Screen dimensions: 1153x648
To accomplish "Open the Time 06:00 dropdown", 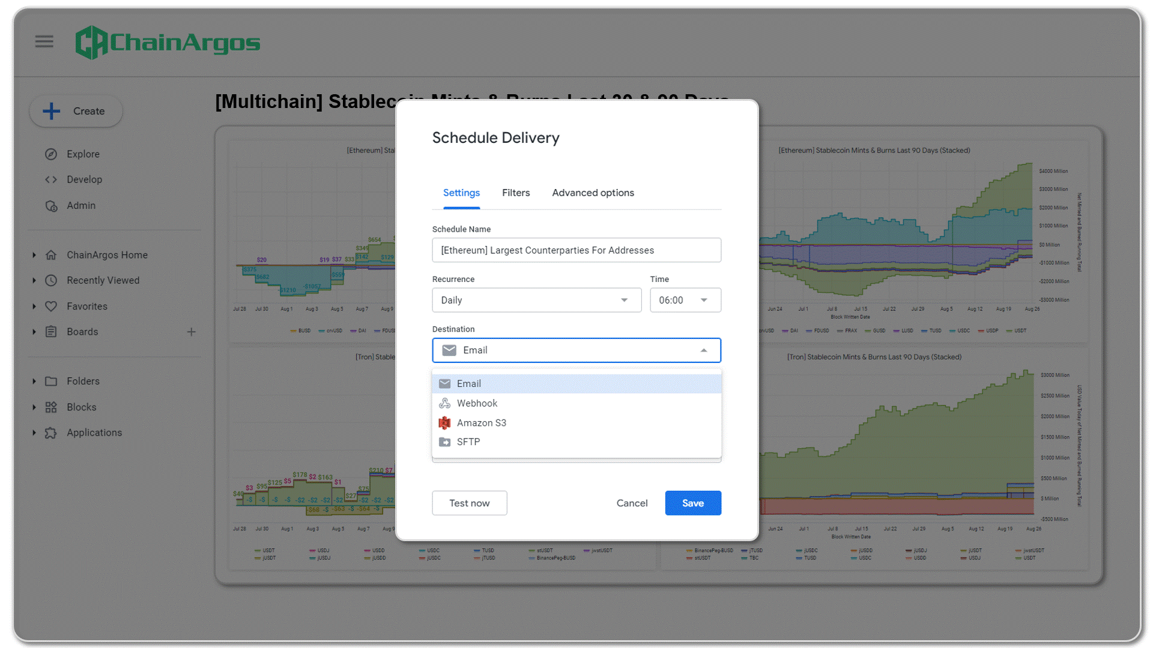I will pos(685,300).
